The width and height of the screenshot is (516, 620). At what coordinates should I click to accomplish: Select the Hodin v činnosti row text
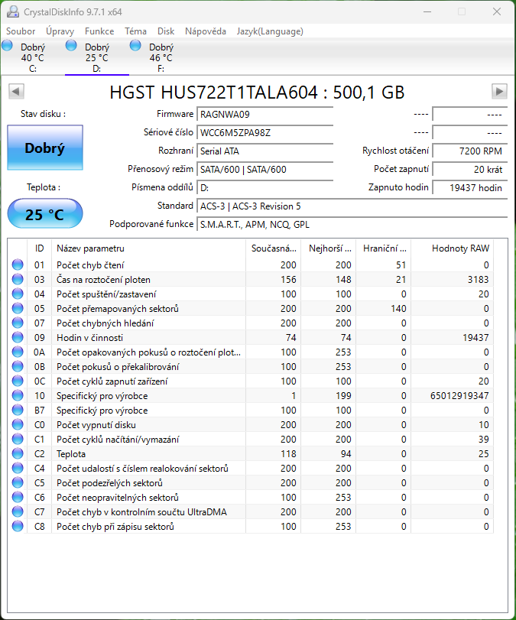(89, 338)
